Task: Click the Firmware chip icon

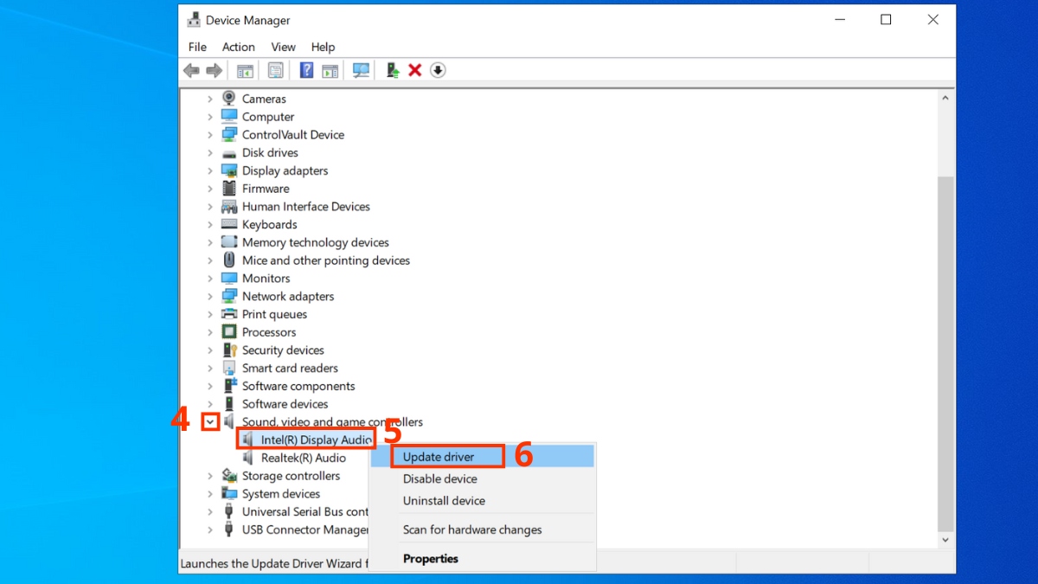Action: (229, 189)
